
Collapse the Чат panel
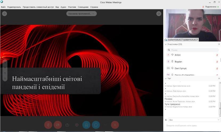coord(166,79)
